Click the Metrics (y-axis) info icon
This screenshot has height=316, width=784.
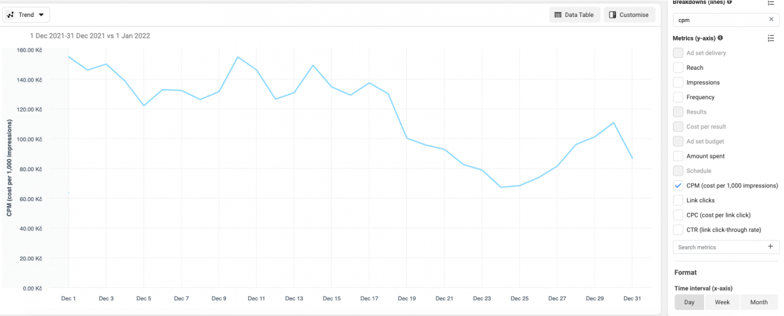click(720, 38)
